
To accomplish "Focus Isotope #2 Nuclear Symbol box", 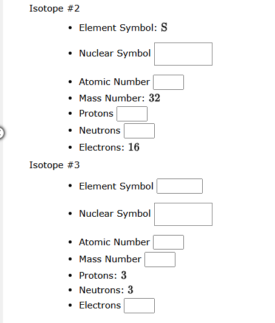I will click(183, 54).
